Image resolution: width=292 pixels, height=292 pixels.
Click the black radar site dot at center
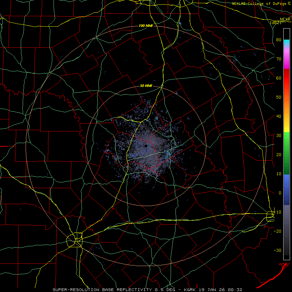[146, 146]
